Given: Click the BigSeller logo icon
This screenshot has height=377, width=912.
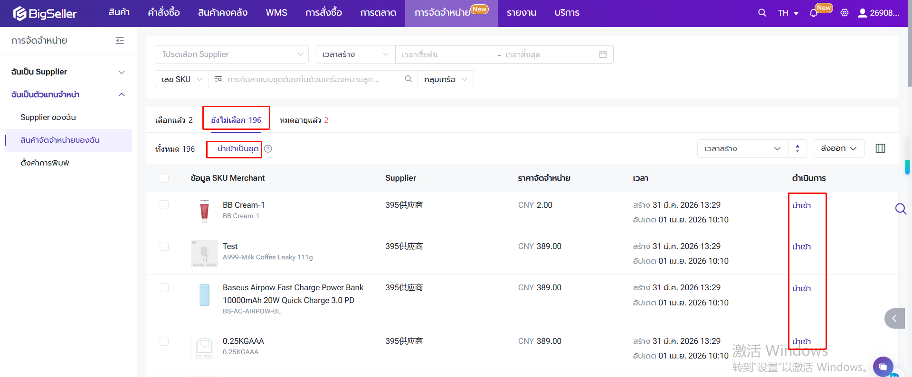Looking at the screenshot, I should pos(19,13).
